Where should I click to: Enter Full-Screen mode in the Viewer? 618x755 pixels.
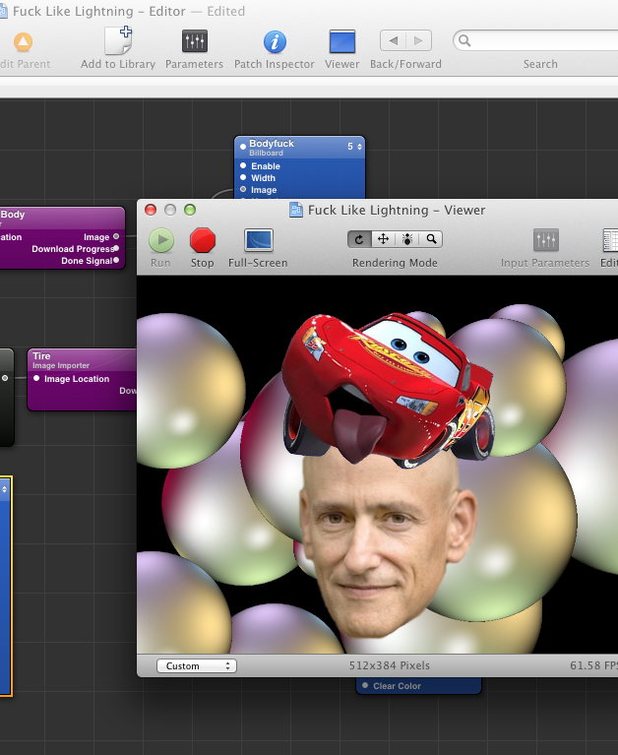pyautogui.click(x=259, y=240)
